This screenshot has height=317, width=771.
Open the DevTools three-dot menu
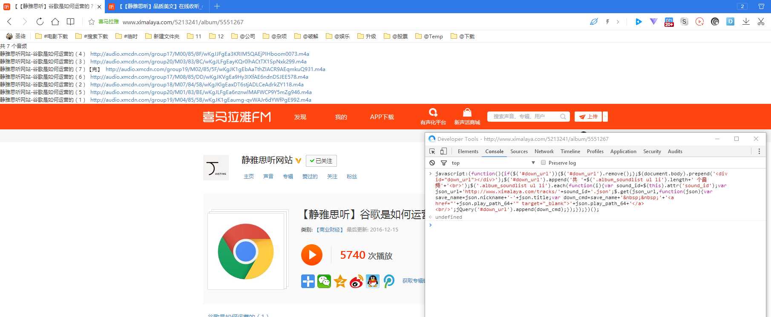(759, 151)
